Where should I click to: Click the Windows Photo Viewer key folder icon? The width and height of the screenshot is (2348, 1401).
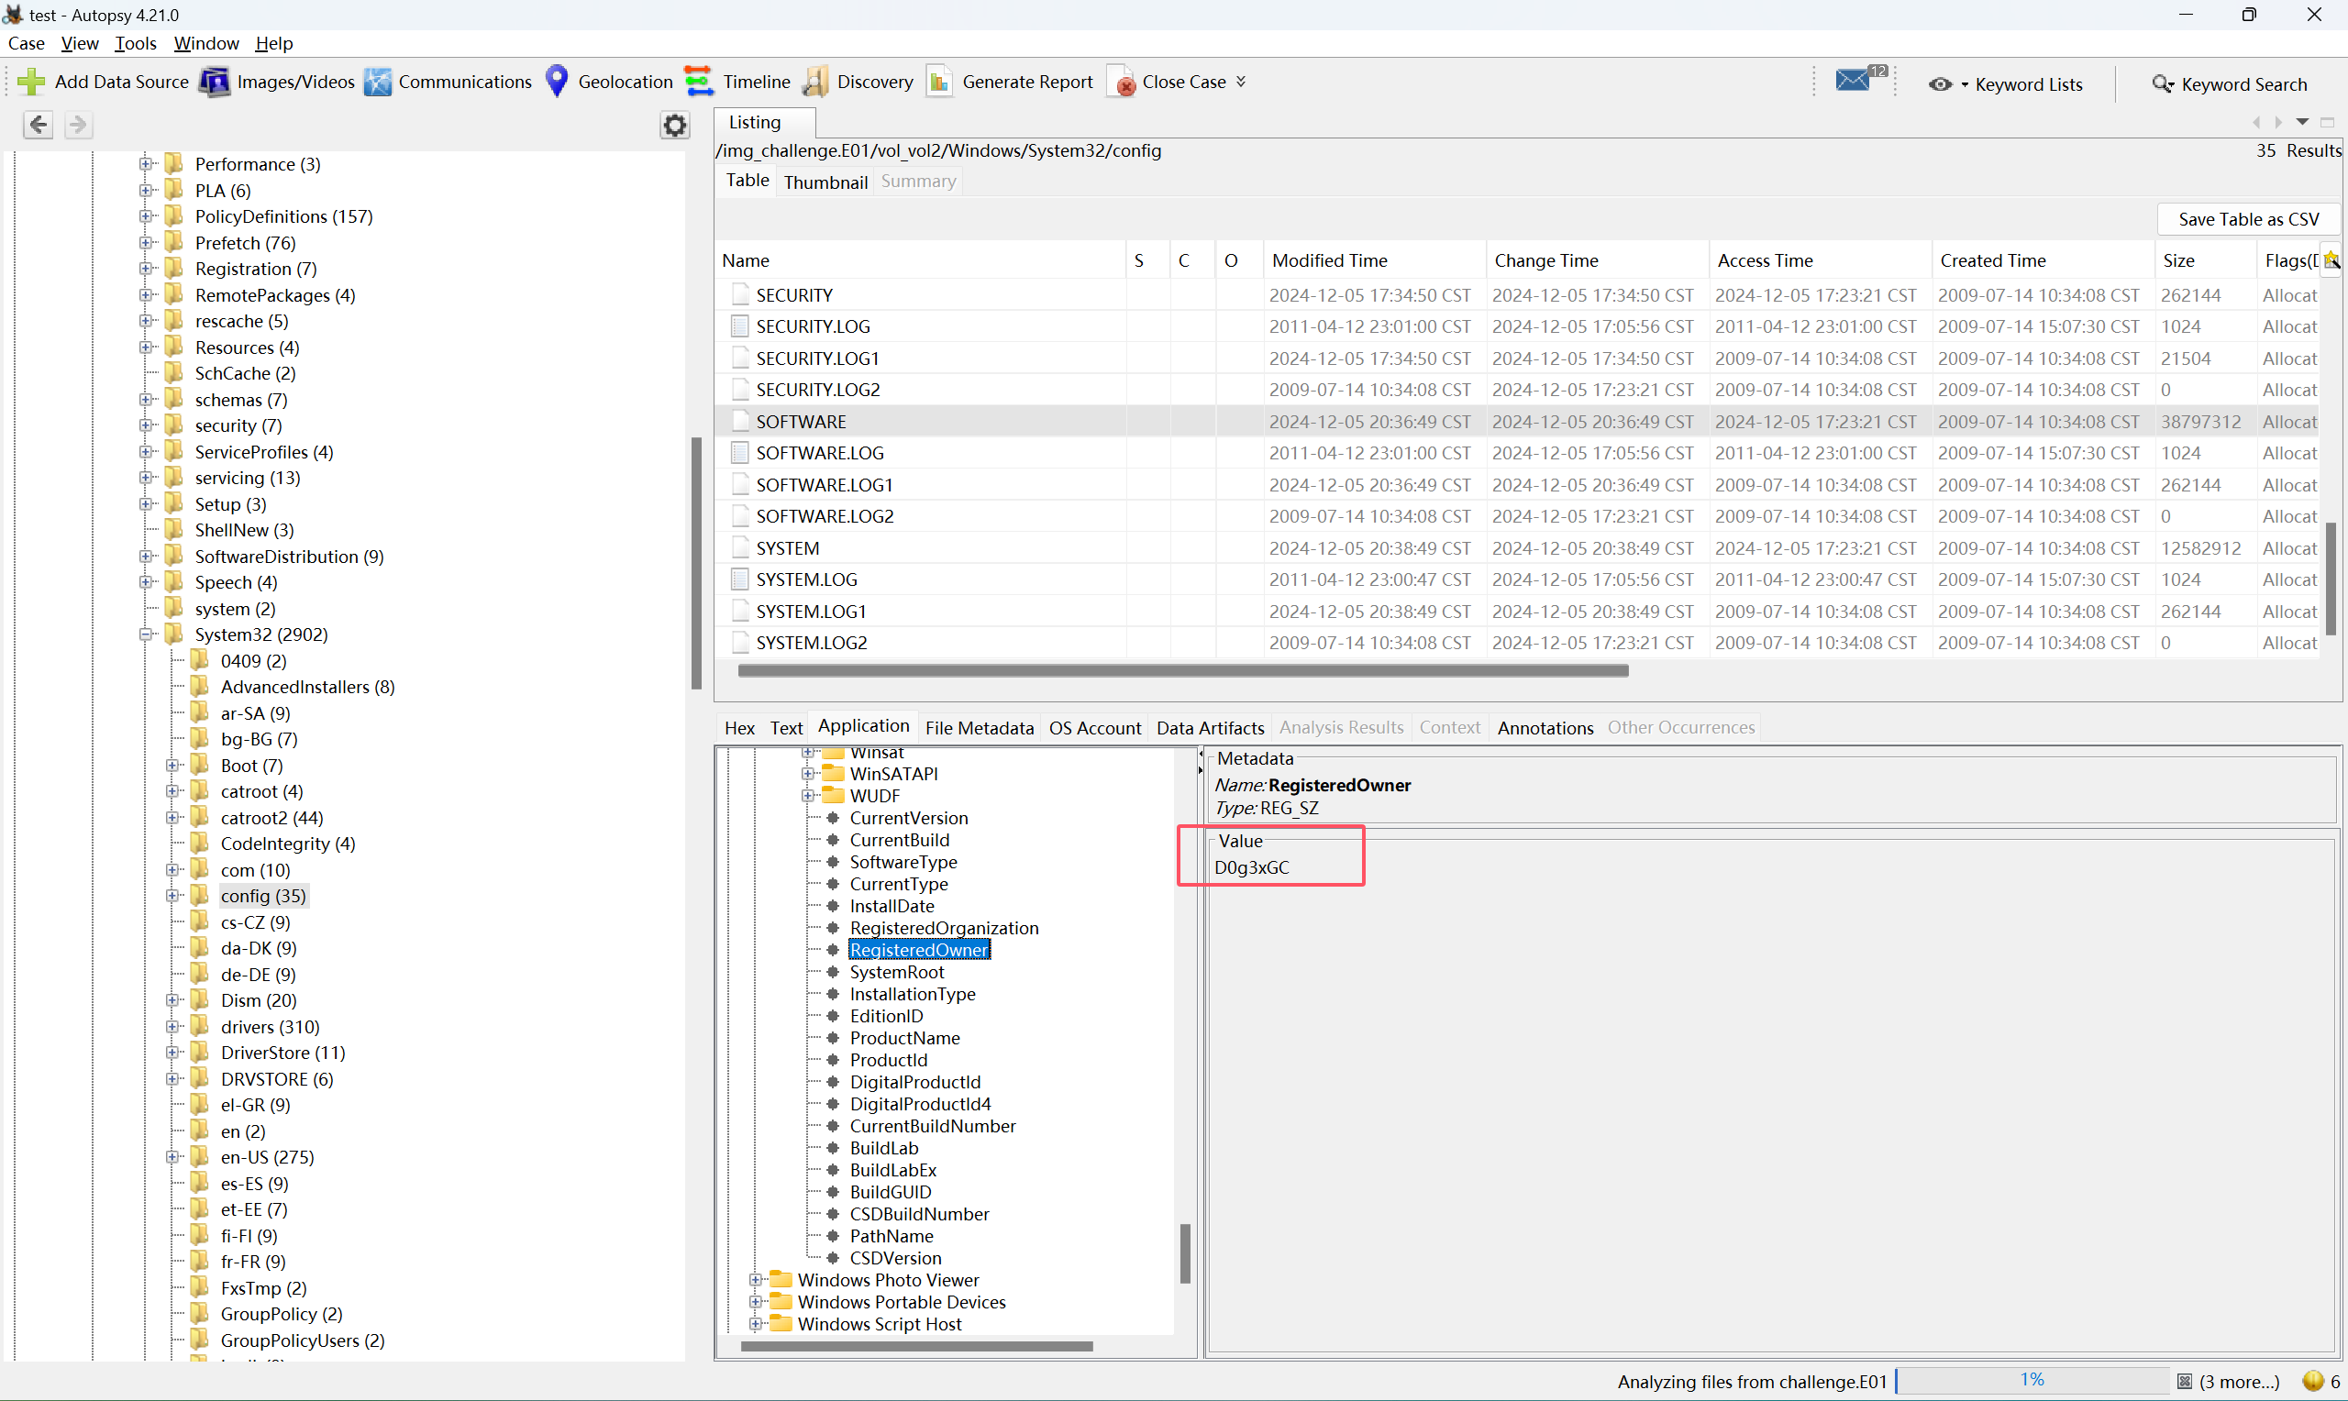point(781,1280)
